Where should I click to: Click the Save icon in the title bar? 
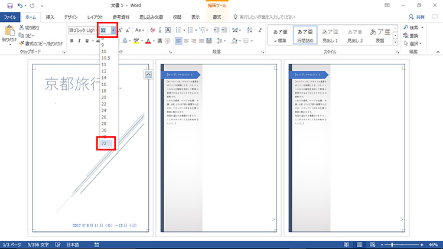[x=9, y=5]
